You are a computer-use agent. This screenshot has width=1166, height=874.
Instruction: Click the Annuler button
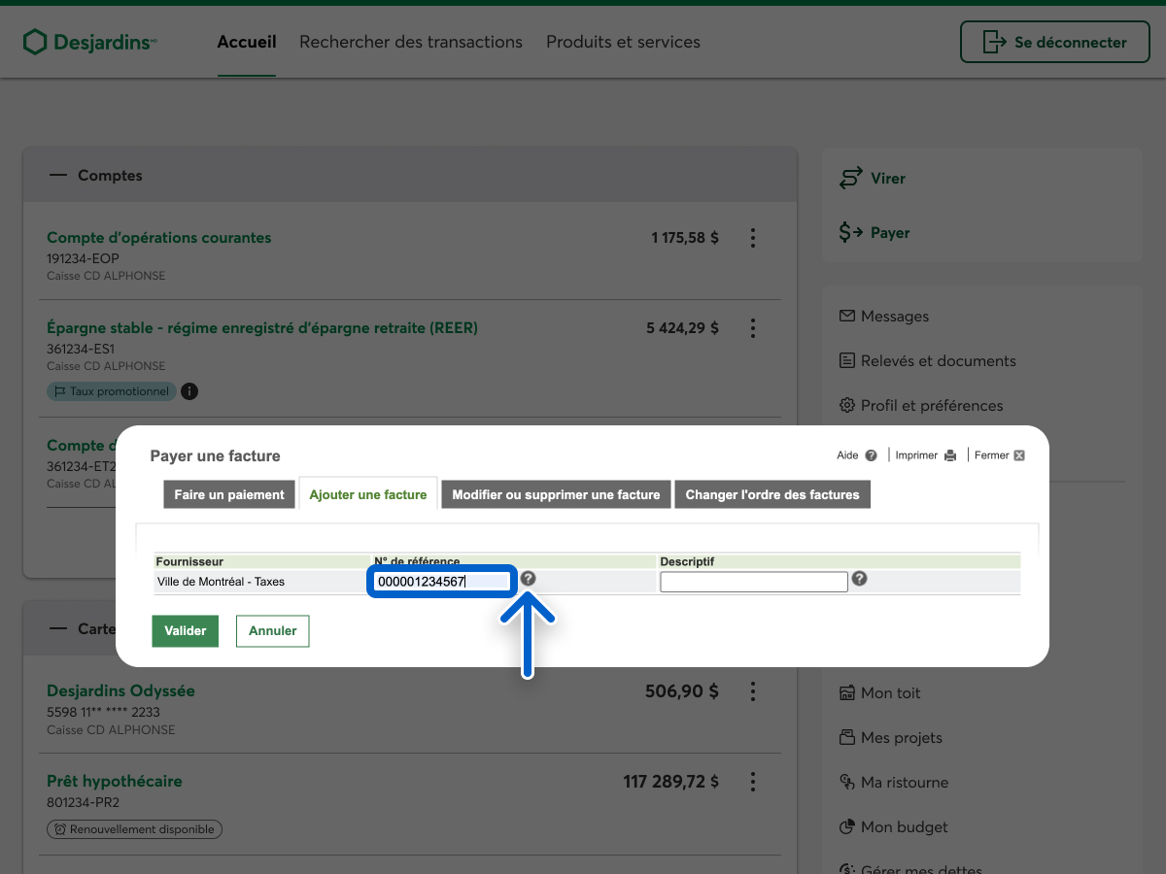coord(272,630)
